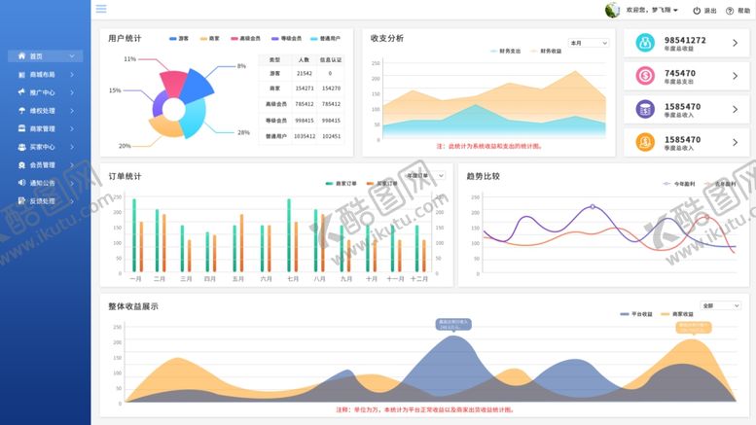Viewport: 756px width, 425px height.
Task: Click the 745470 年度总支出 card arrow
Action: (x=735, y=76)
